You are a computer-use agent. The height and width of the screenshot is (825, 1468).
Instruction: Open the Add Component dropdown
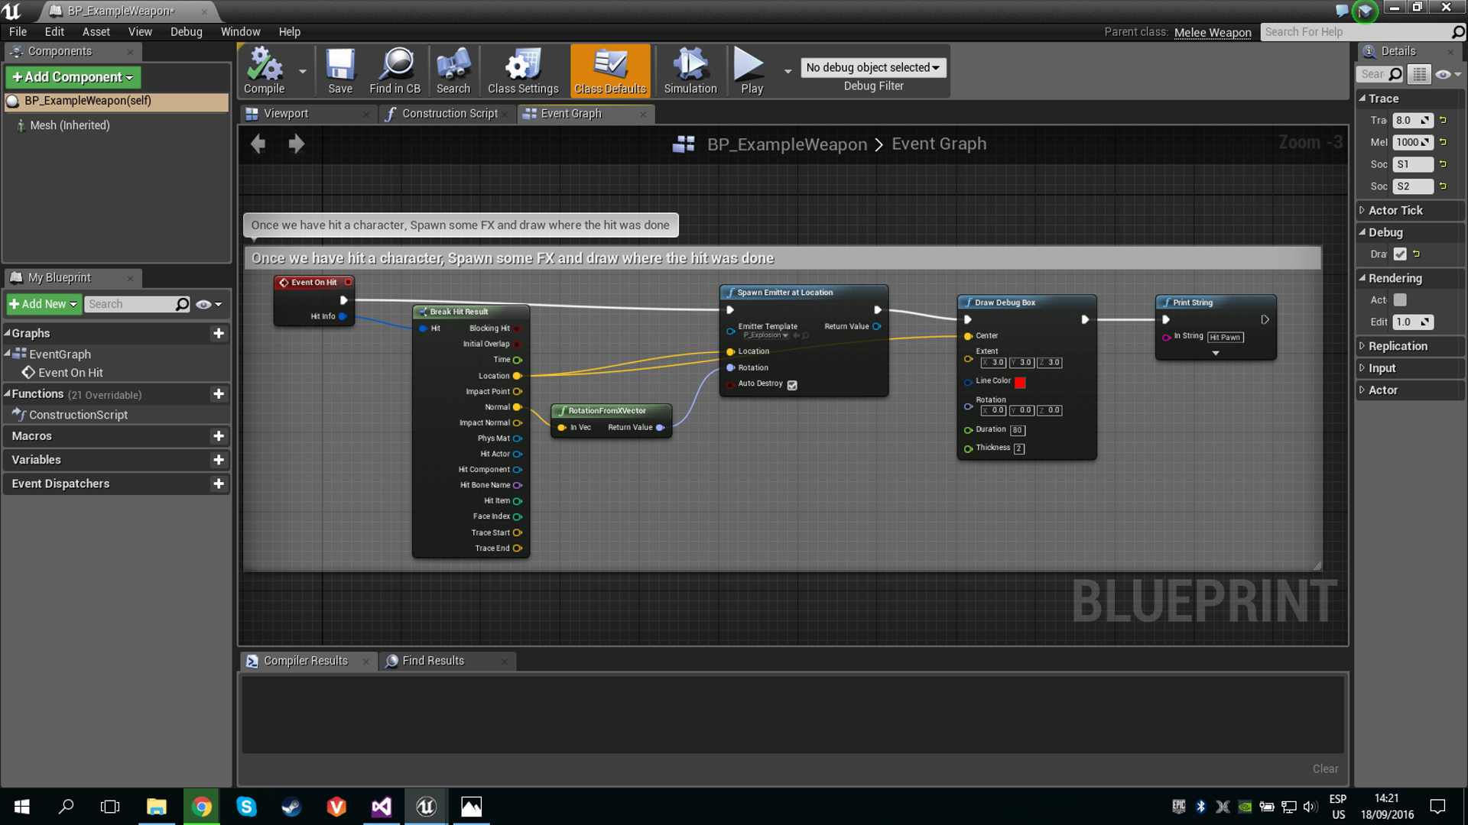73,77
